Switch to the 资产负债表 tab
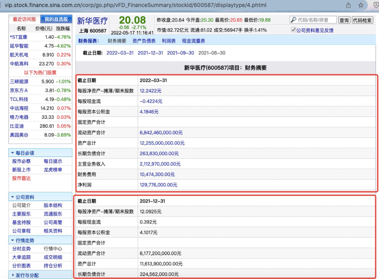The image size is (379, 279). tap(144, 40)
